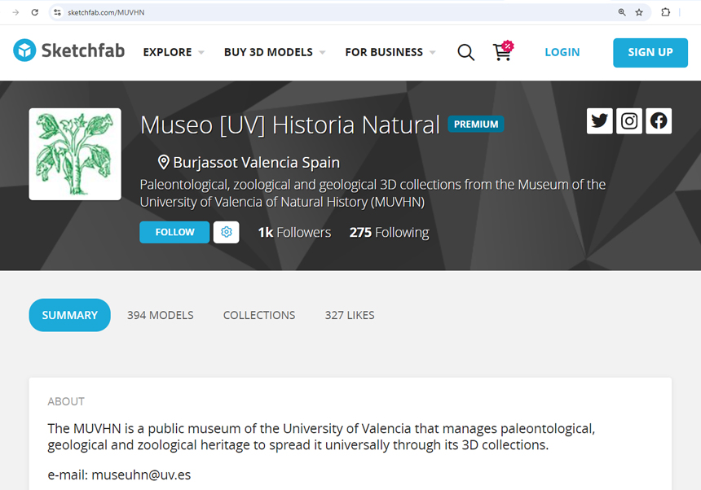Click the address bar URL
This screenshot has height=490, width=701.
point(106,12)
